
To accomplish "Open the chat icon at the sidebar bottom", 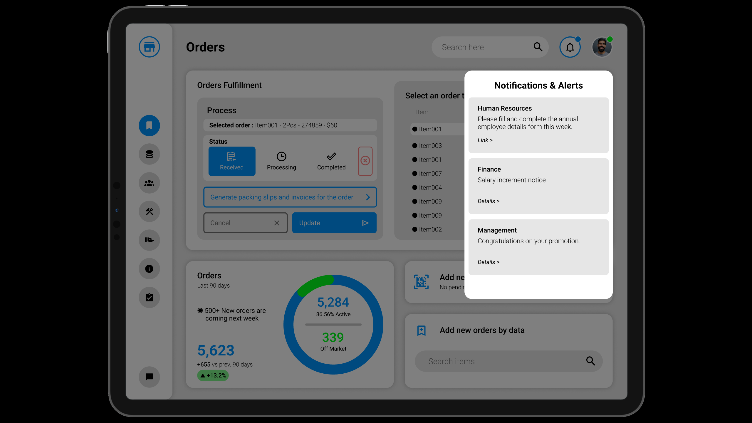I will (149, 377).
